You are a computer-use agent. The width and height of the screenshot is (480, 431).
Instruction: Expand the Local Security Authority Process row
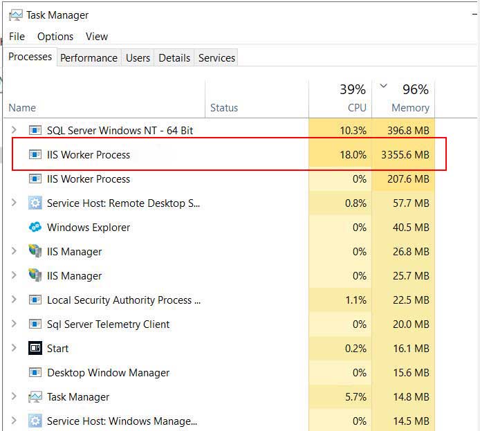[14, 300]
